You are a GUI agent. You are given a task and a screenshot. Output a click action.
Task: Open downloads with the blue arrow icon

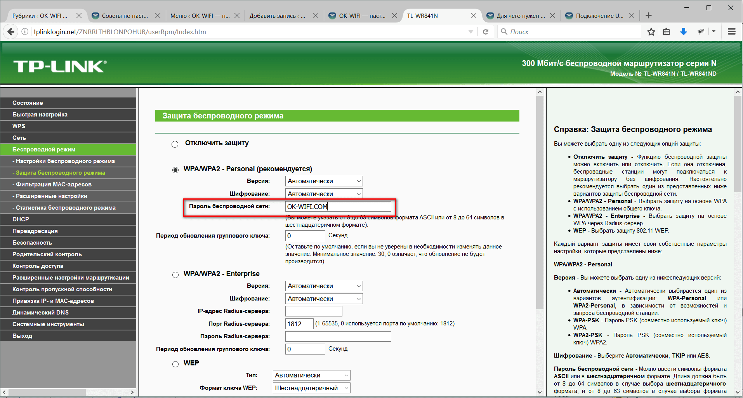tap(684, 32)
